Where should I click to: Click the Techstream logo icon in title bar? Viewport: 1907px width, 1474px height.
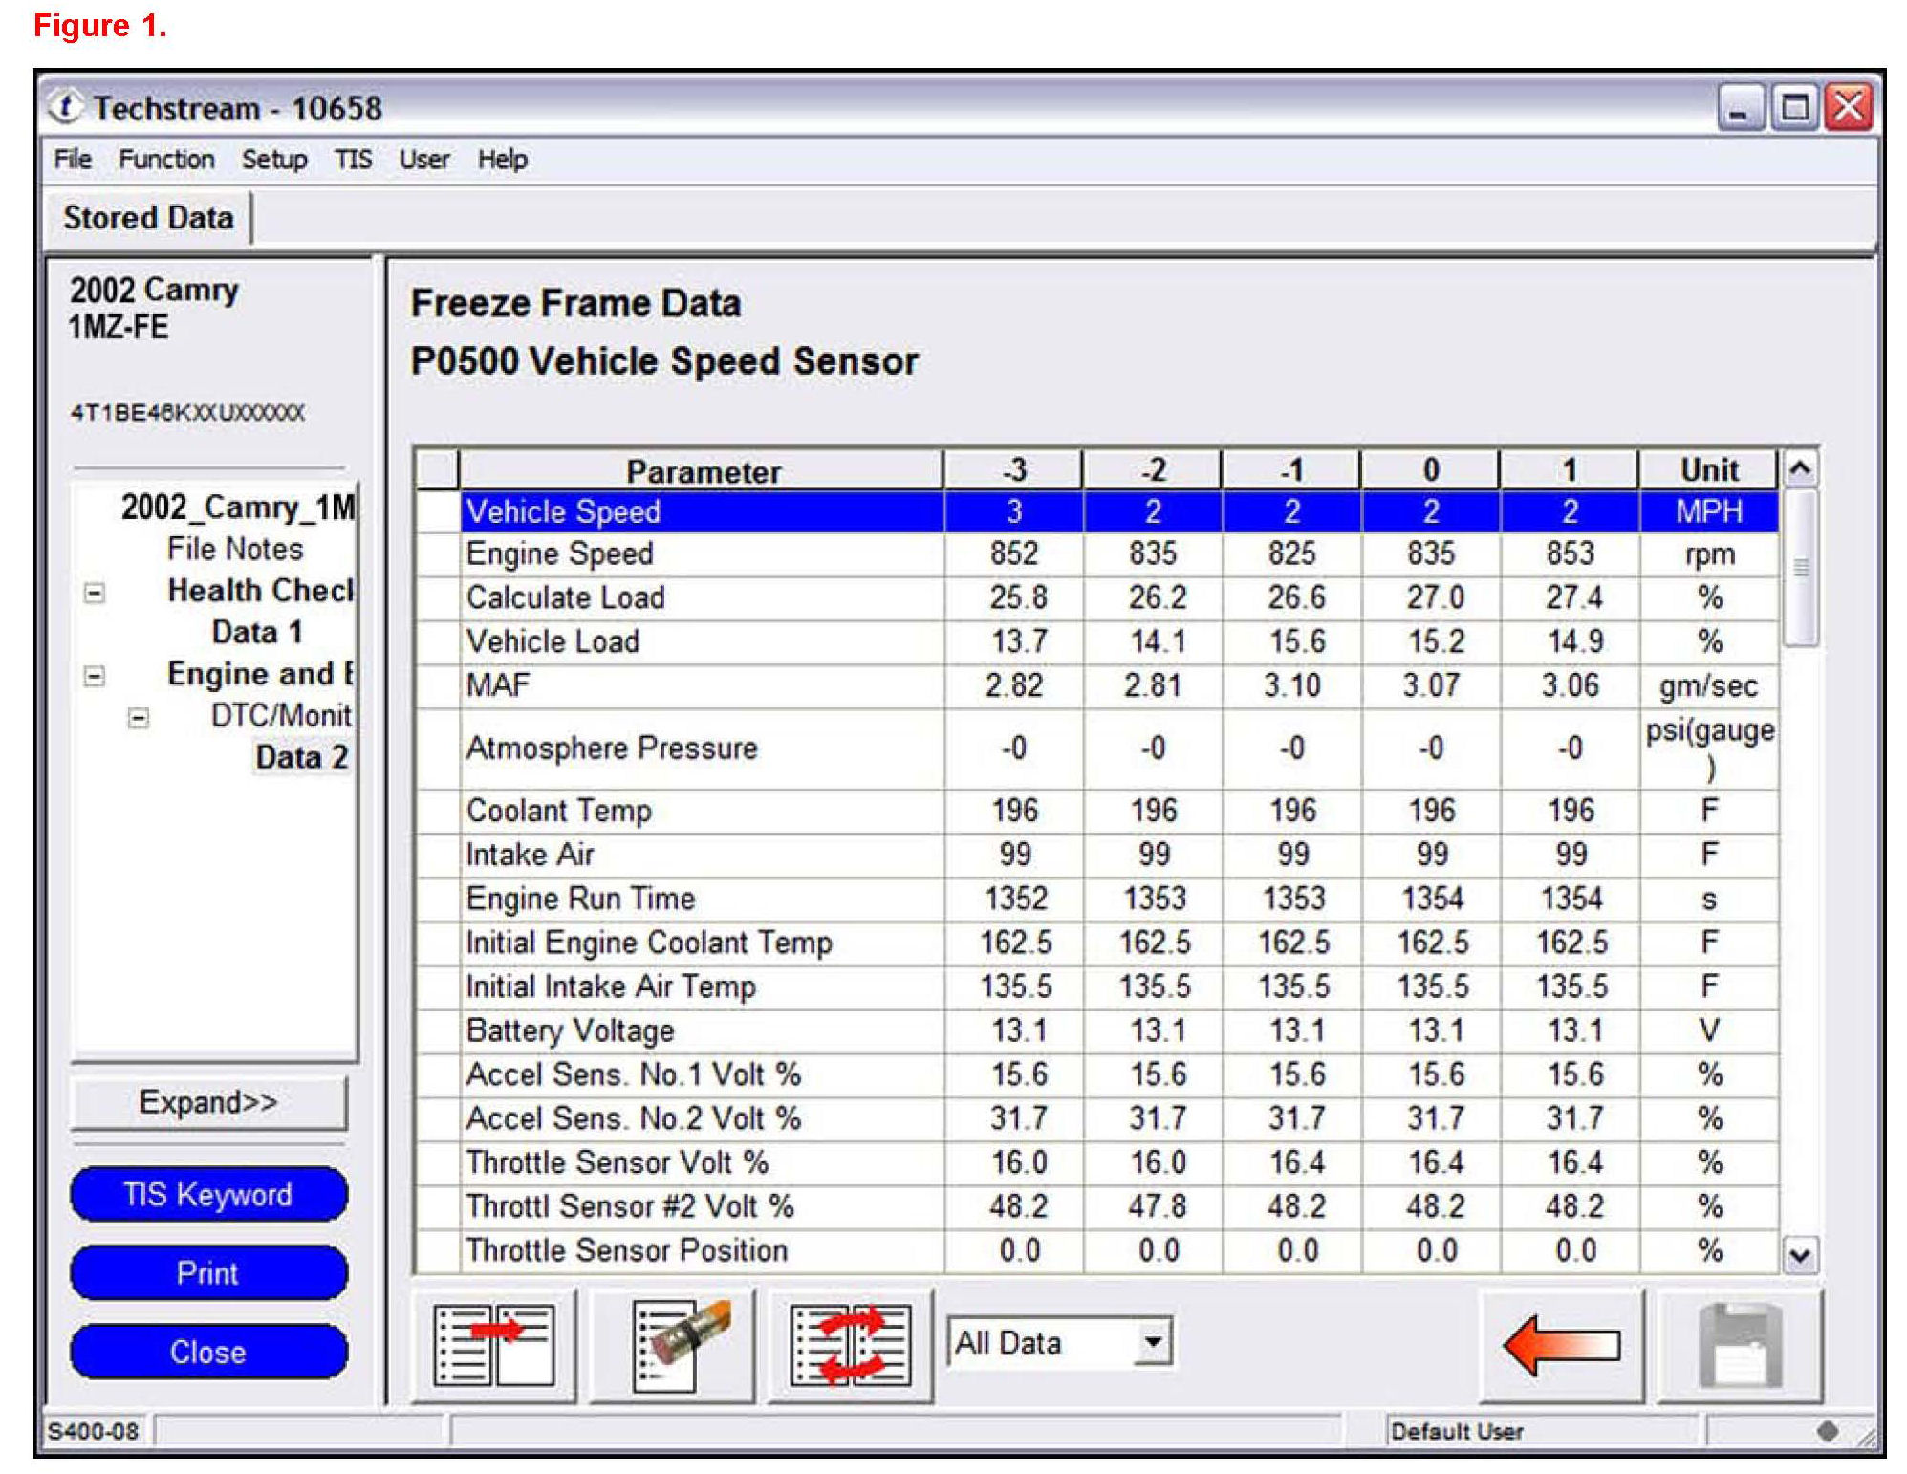[65, 107]
